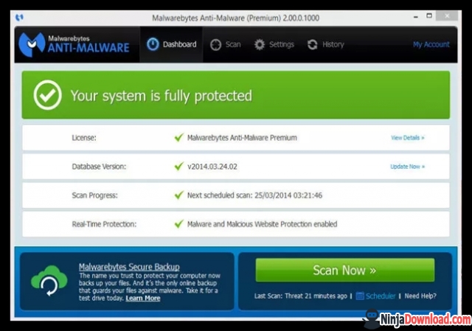Image resolution: width=472 pixels, height=331 pixels.
Task: Click the History refresh arrows icon
Action: [313, 45]
